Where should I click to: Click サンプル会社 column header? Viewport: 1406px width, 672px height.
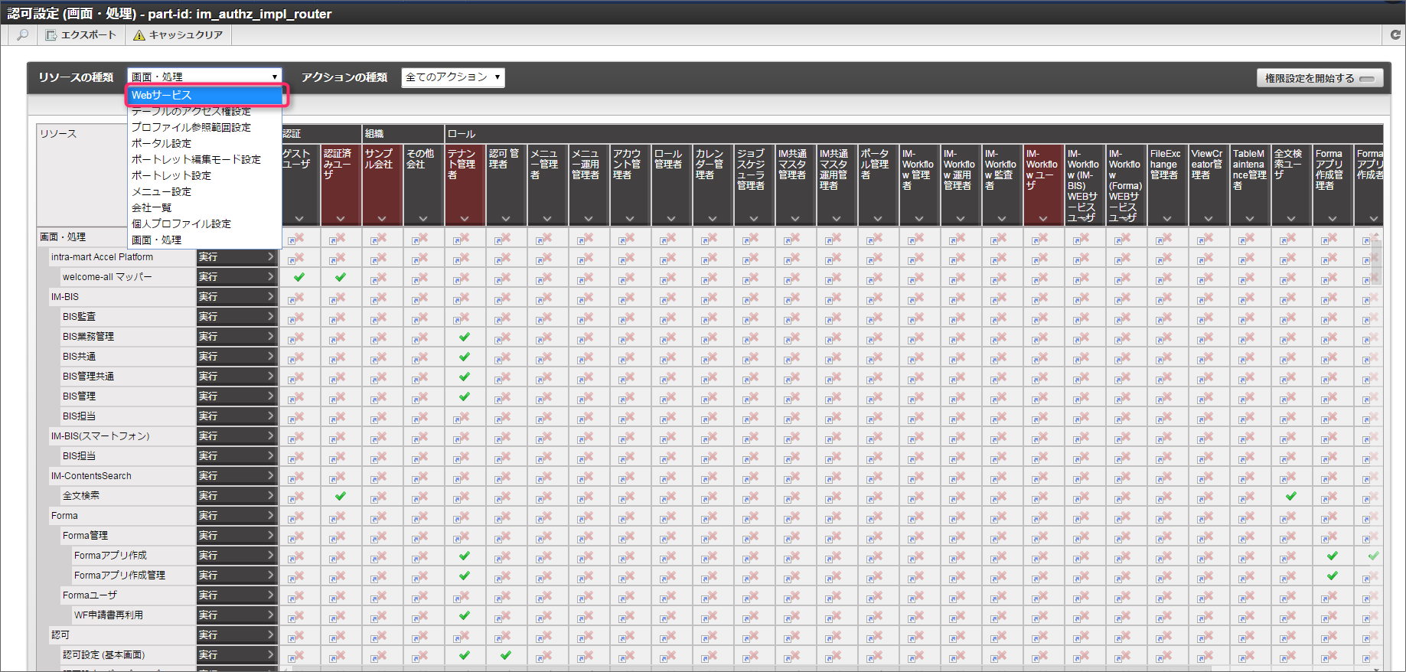(x=382, y=185)
